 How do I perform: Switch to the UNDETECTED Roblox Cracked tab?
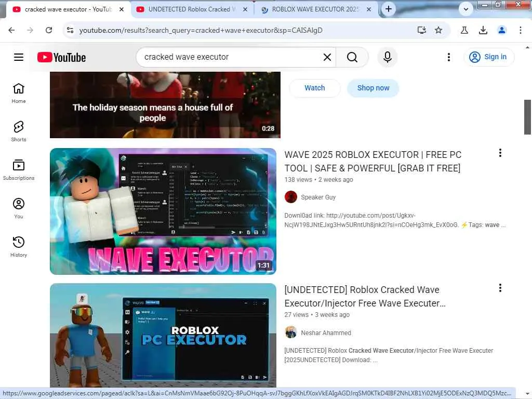192,9
